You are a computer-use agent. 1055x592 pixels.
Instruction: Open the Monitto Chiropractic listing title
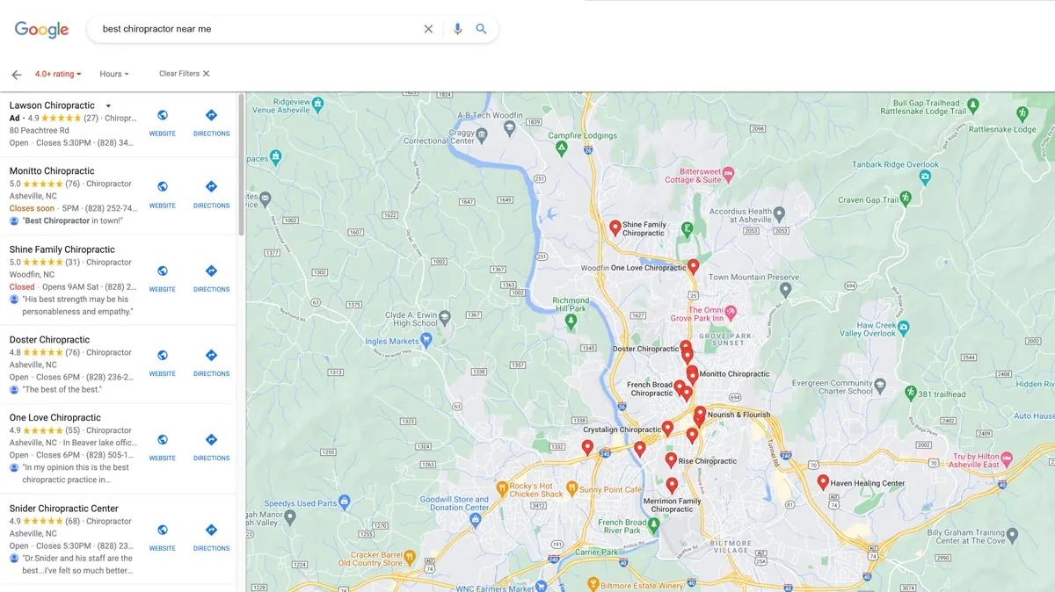point(52,171)
